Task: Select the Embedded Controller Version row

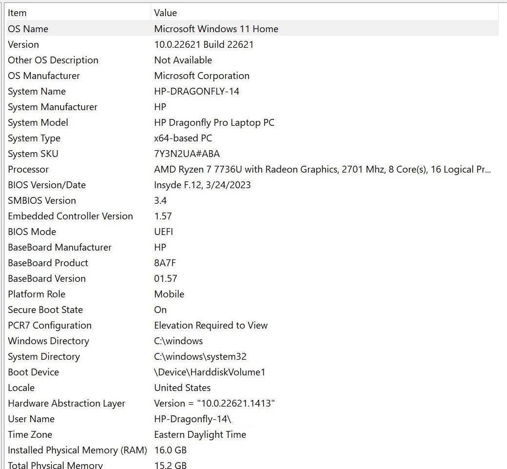Action: 70,216
